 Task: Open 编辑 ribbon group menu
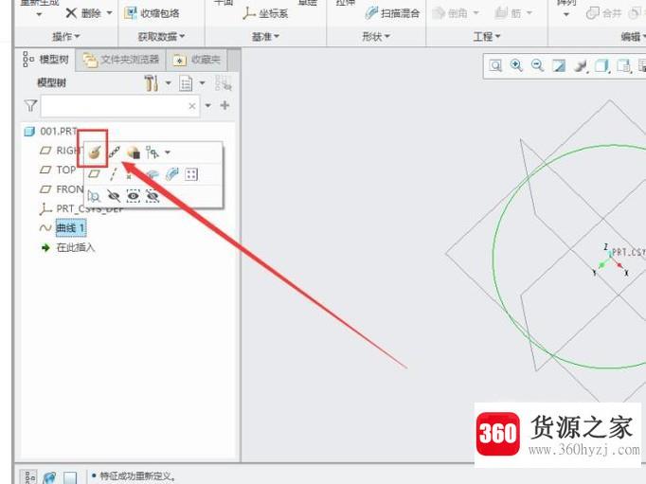pos(634,37)
